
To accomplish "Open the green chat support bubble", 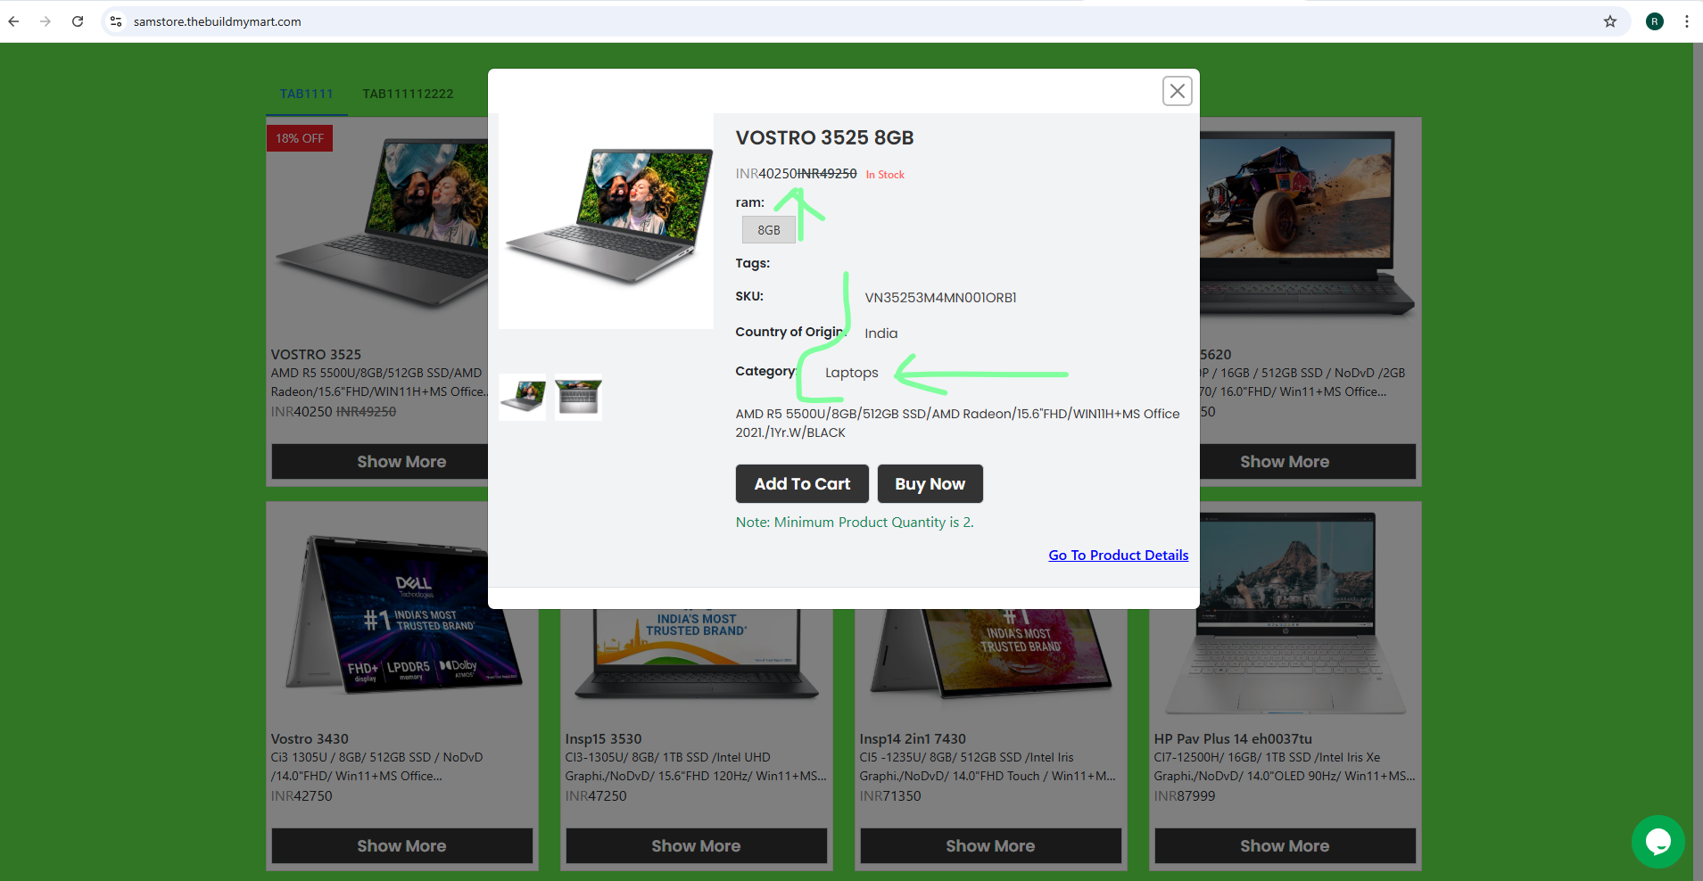I will 1658,841.
